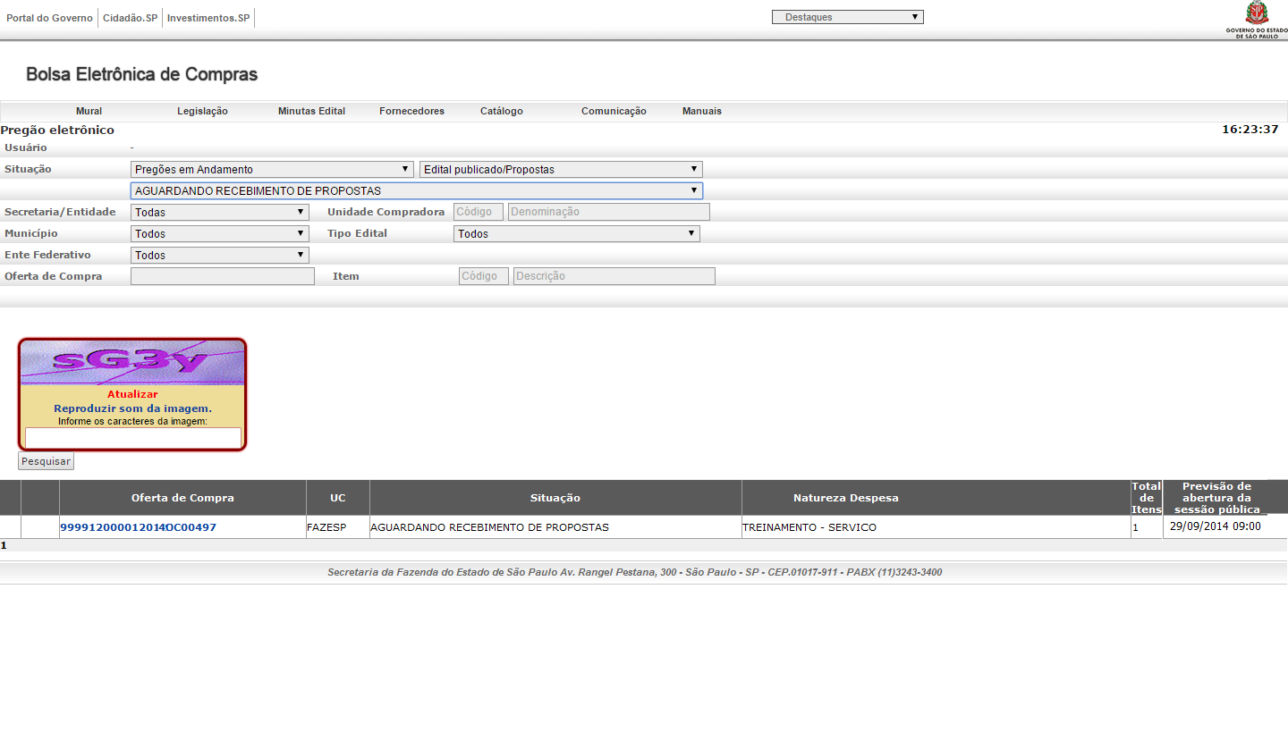The image size is (1288, 749).
Task: Click the Secretaria da Fazenda footer address
Action: pos(634,572)
